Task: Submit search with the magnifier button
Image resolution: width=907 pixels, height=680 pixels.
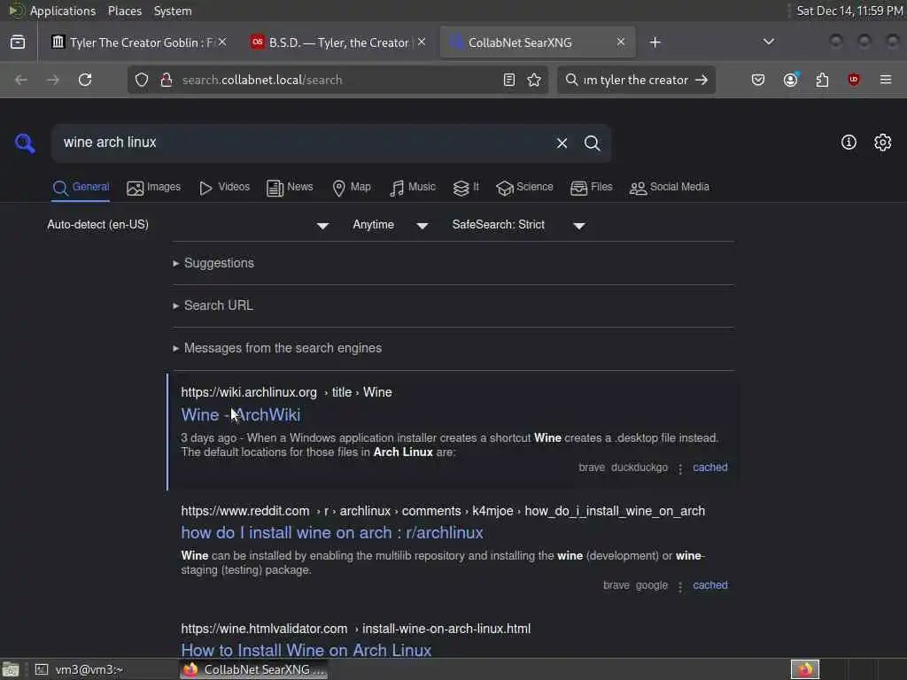Action: click(x=592, y=143)
